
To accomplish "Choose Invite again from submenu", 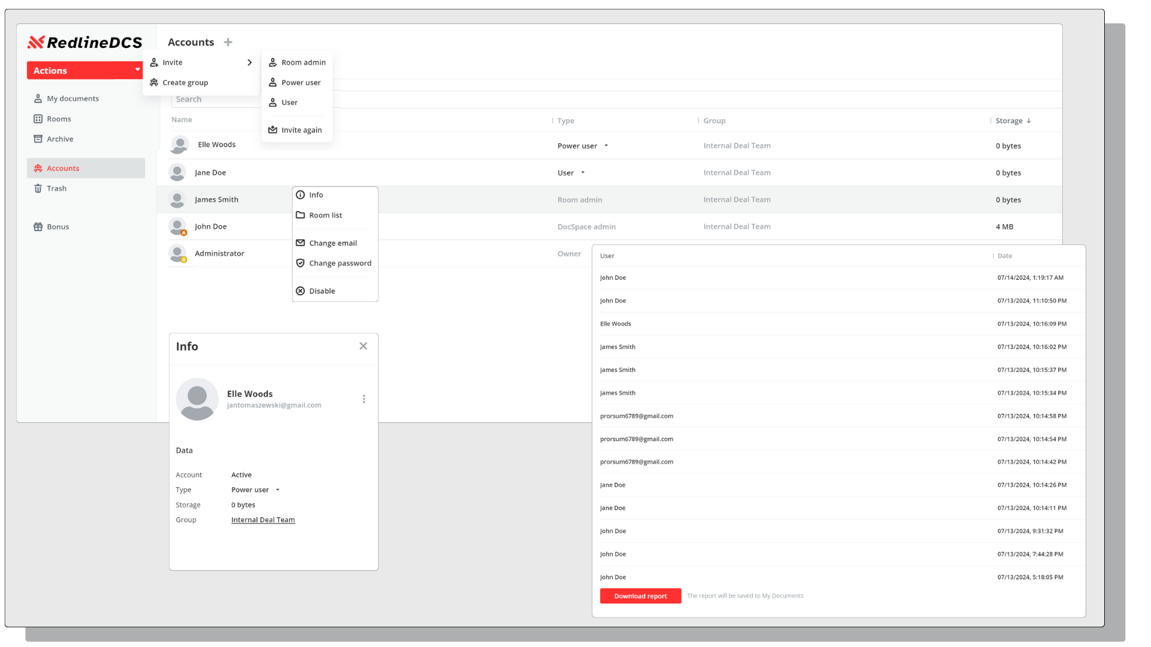I will click(302, 130).
